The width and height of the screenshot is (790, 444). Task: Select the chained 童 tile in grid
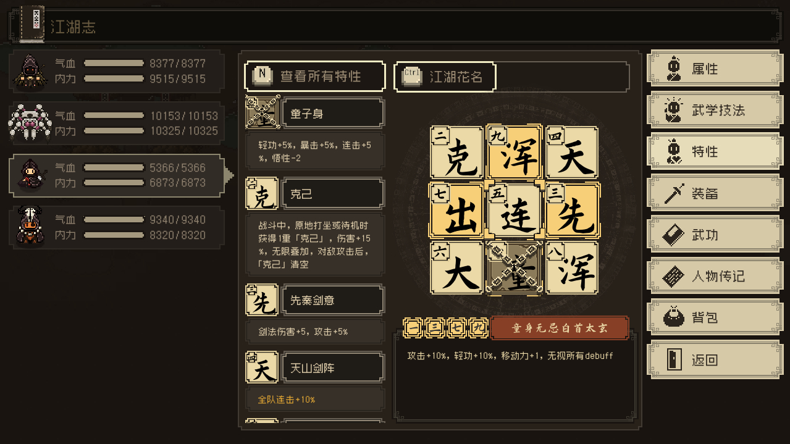[x=514, y=268]
